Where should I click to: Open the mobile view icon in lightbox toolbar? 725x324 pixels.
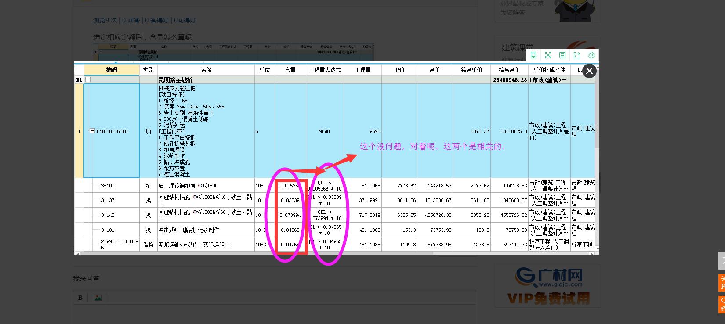coord(533,55)
